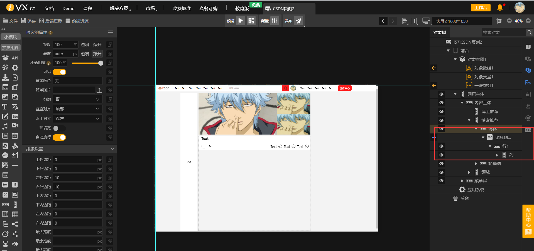Toggle the 自动换行 switch

click(59, 137)
